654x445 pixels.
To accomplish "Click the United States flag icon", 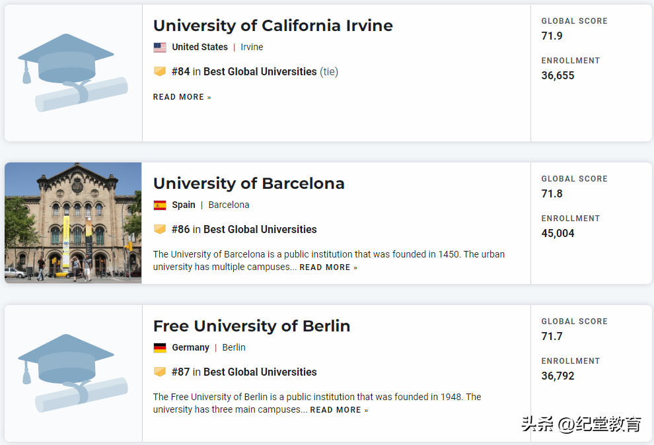I will pos(160,48).
